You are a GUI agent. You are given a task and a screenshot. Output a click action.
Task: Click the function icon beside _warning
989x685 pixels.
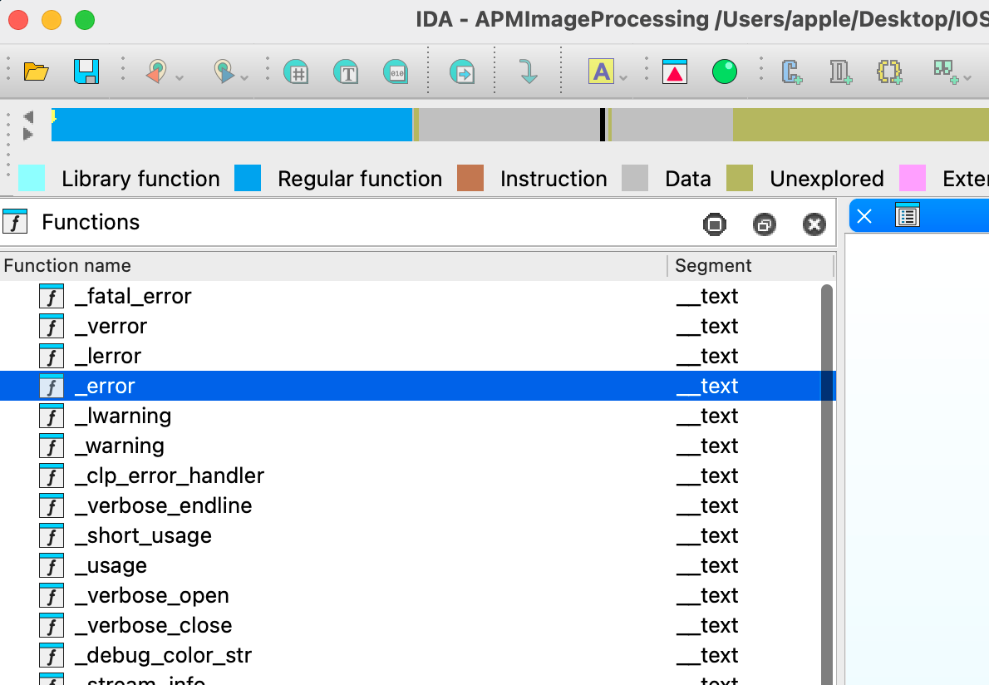[x=52, y=446]
